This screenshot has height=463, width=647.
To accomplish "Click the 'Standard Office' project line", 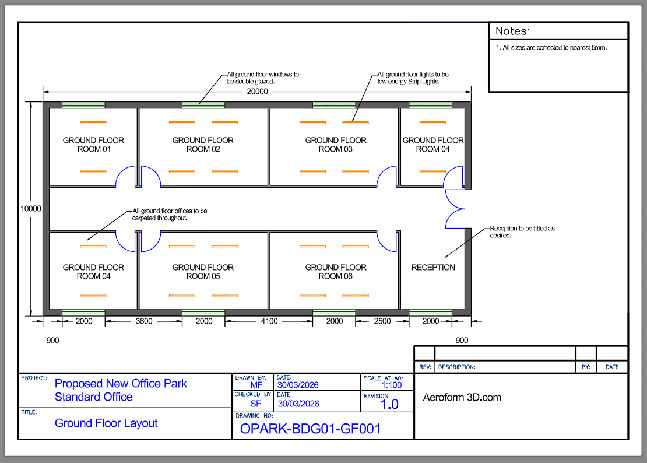I will click(94, 397).
